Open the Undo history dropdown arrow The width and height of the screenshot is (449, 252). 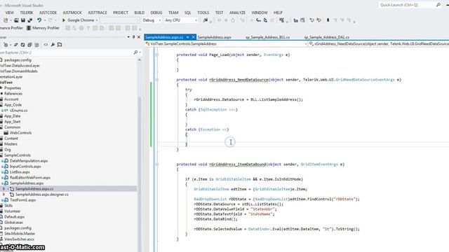coord(45,20)
